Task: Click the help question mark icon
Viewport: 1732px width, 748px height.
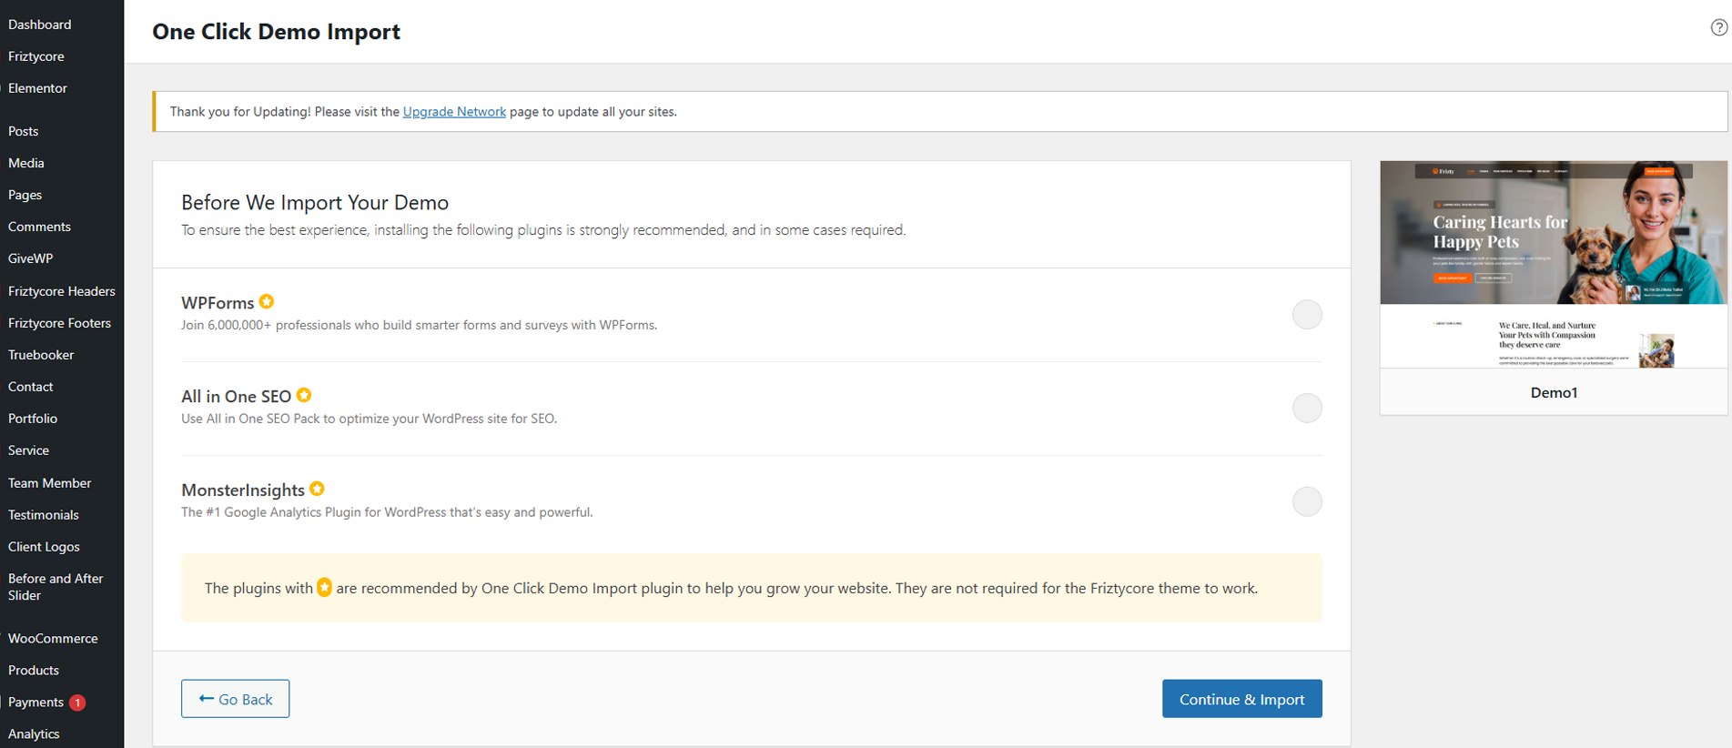Action: 1718,27
